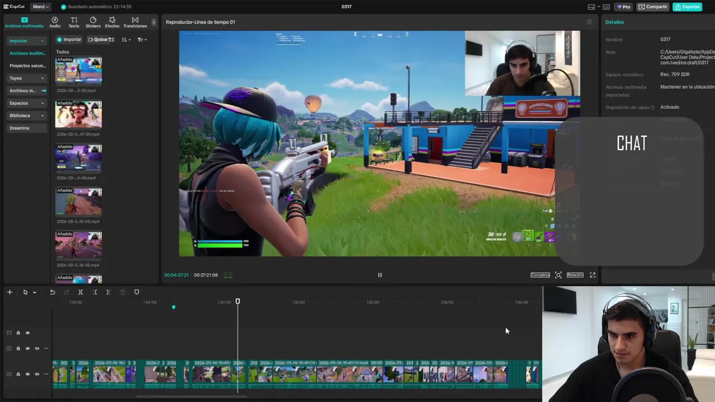Delete the selected clip trash icon

click(x=122, y=292)
